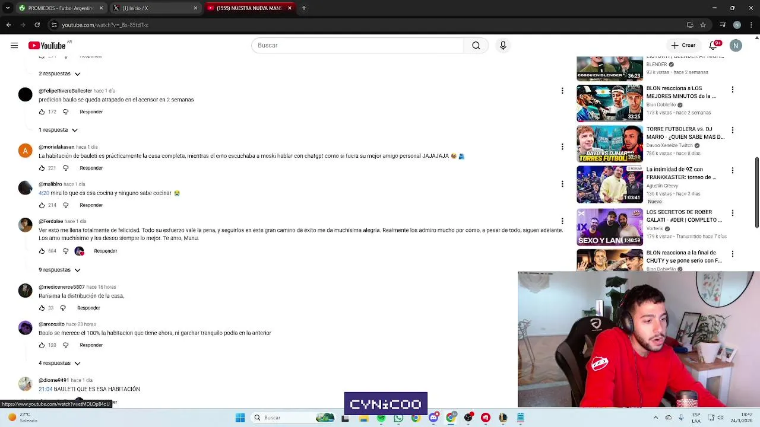Screen dimensions: 760x427
Task: Open the Chrome three-dot menu
Action: pyautogui.click(x=751, y=25)
